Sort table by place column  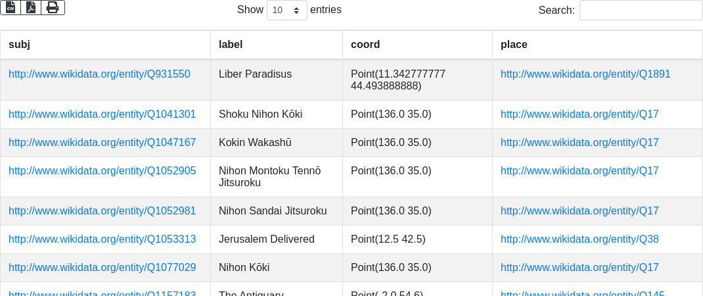tap(597, 45)
